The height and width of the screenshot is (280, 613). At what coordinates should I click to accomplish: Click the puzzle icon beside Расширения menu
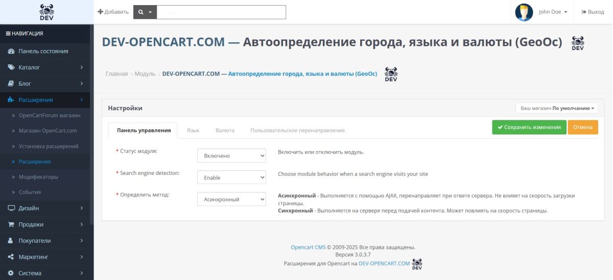(11, 100)
